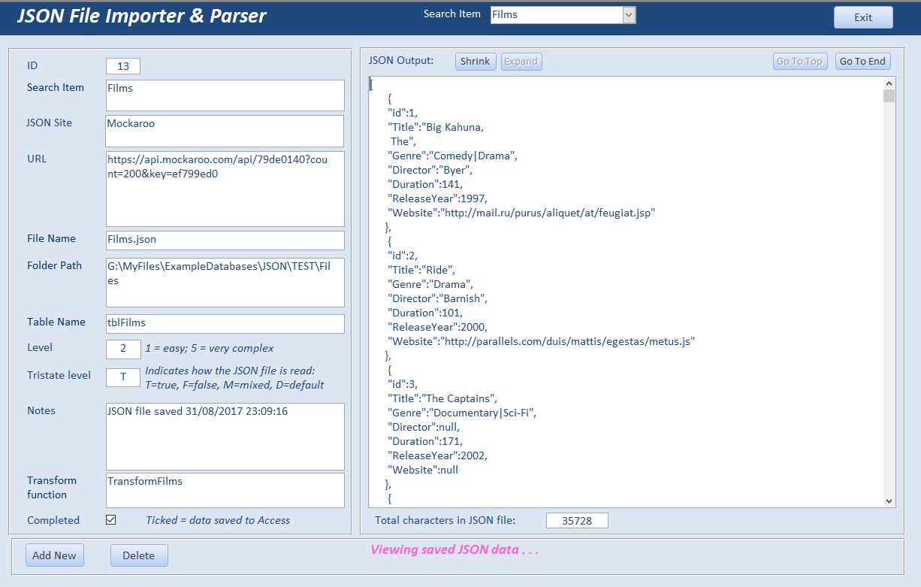
Task: Add a new record
Action: pyautogui.click(x=55, y=555)
